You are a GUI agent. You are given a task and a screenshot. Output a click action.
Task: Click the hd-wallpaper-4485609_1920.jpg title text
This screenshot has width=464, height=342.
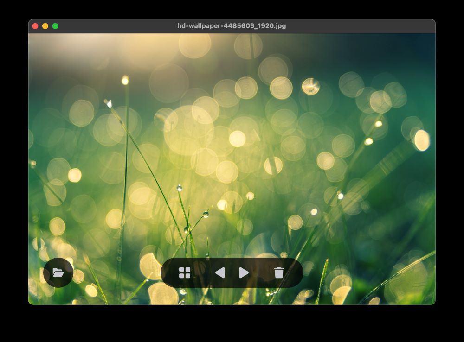(x=232, y=26)
